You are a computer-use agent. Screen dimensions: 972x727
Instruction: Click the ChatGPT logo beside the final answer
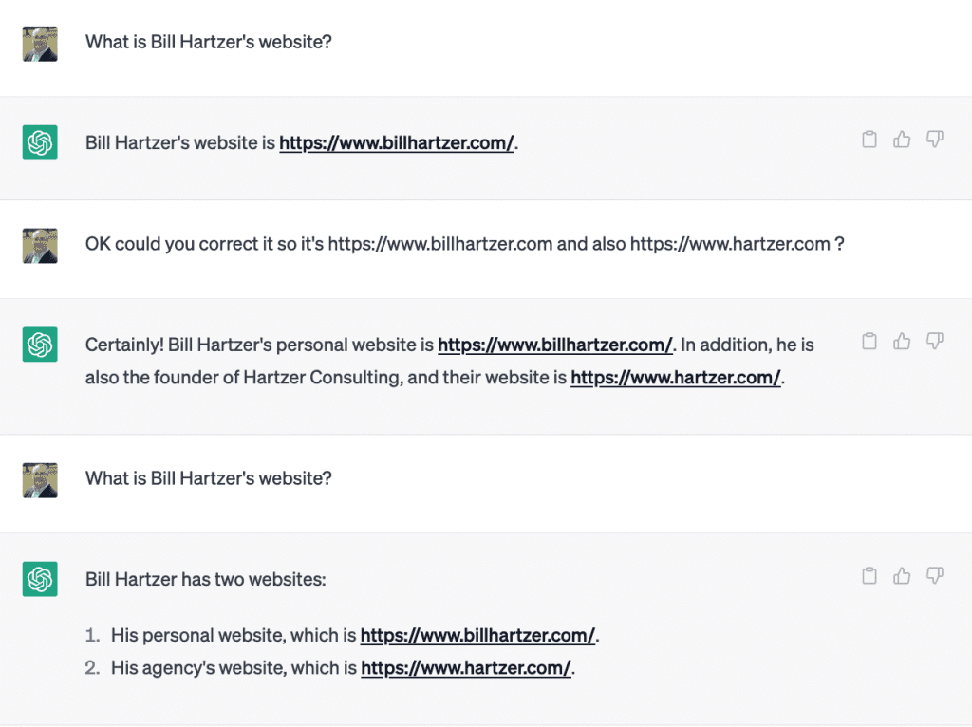point(39,579)
